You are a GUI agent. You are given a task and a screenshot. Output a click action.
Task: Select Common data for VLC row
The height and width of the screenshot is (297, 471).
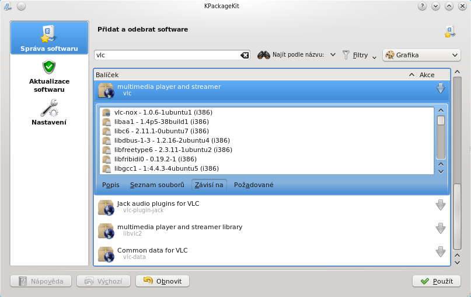[x=272, y=254]
